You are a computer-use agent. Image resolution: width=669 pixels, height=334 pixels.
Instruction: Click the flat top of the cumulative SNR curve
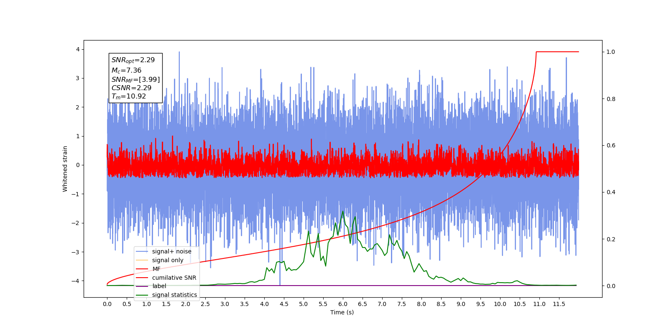(557, 52)
